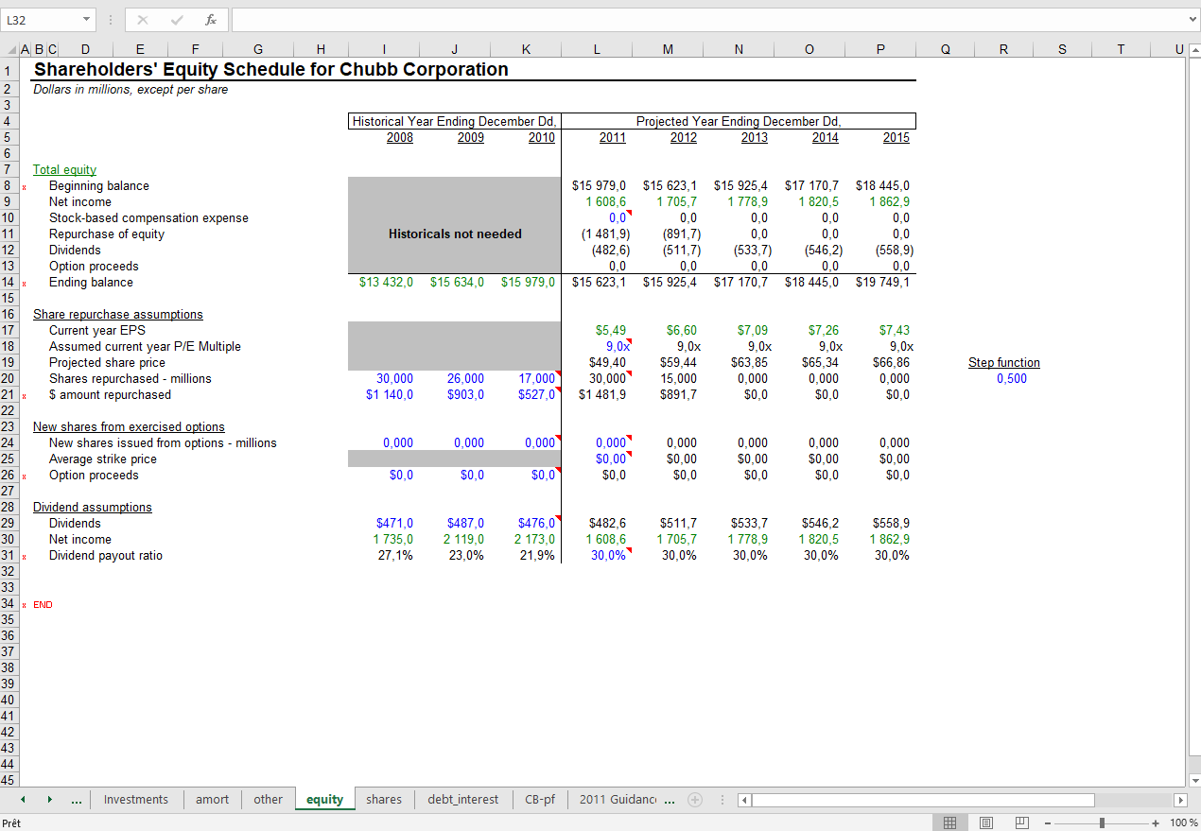This screenshot has height=831, width=1201.
Task: Click the 100 % zoom level
Action: click(1183, 823)
